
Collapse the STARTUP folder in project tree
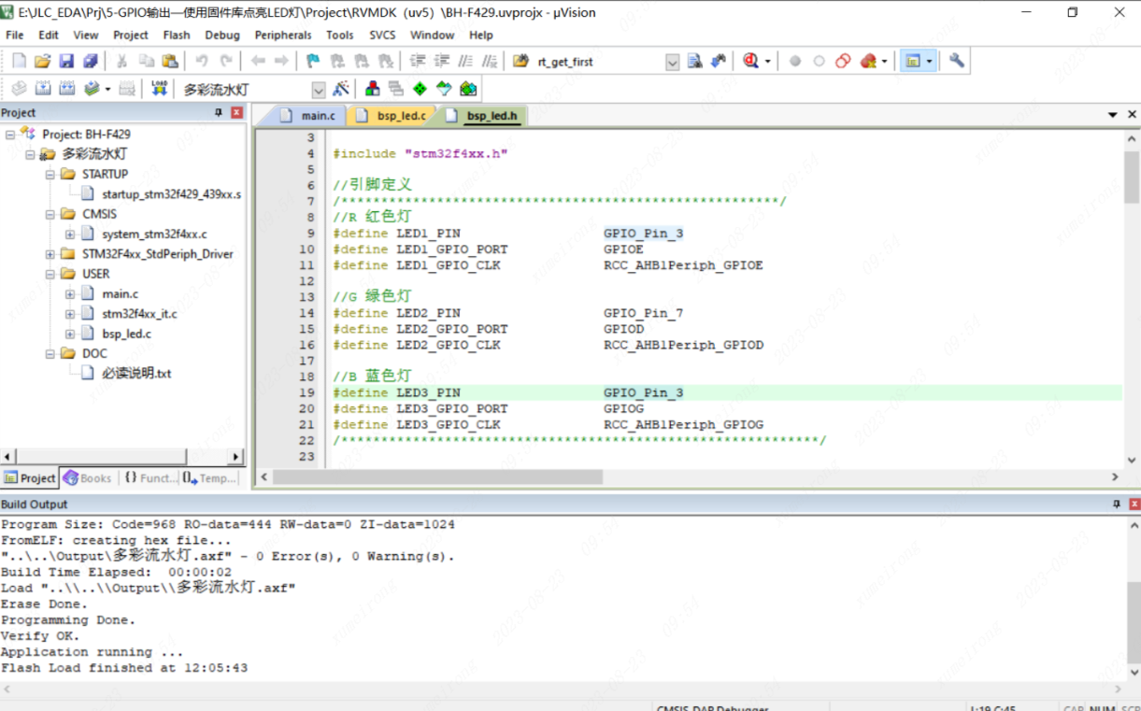coord(50,175)
